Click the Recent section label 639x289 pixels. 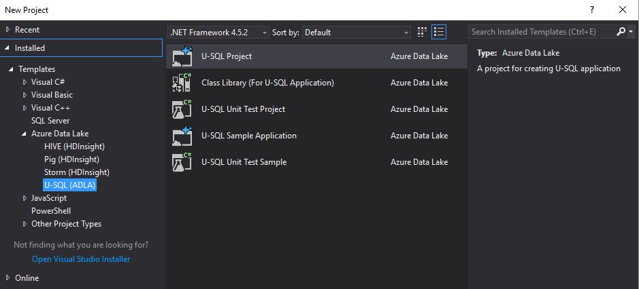(27, 30)
